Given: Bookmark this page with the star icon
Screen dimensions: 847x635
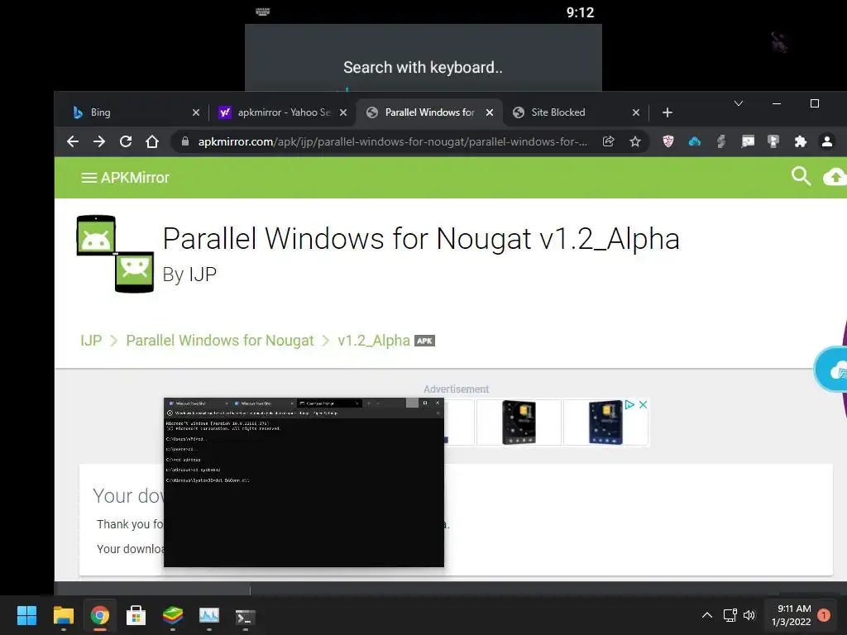Looking at the screenshot, I should point(634,141).
